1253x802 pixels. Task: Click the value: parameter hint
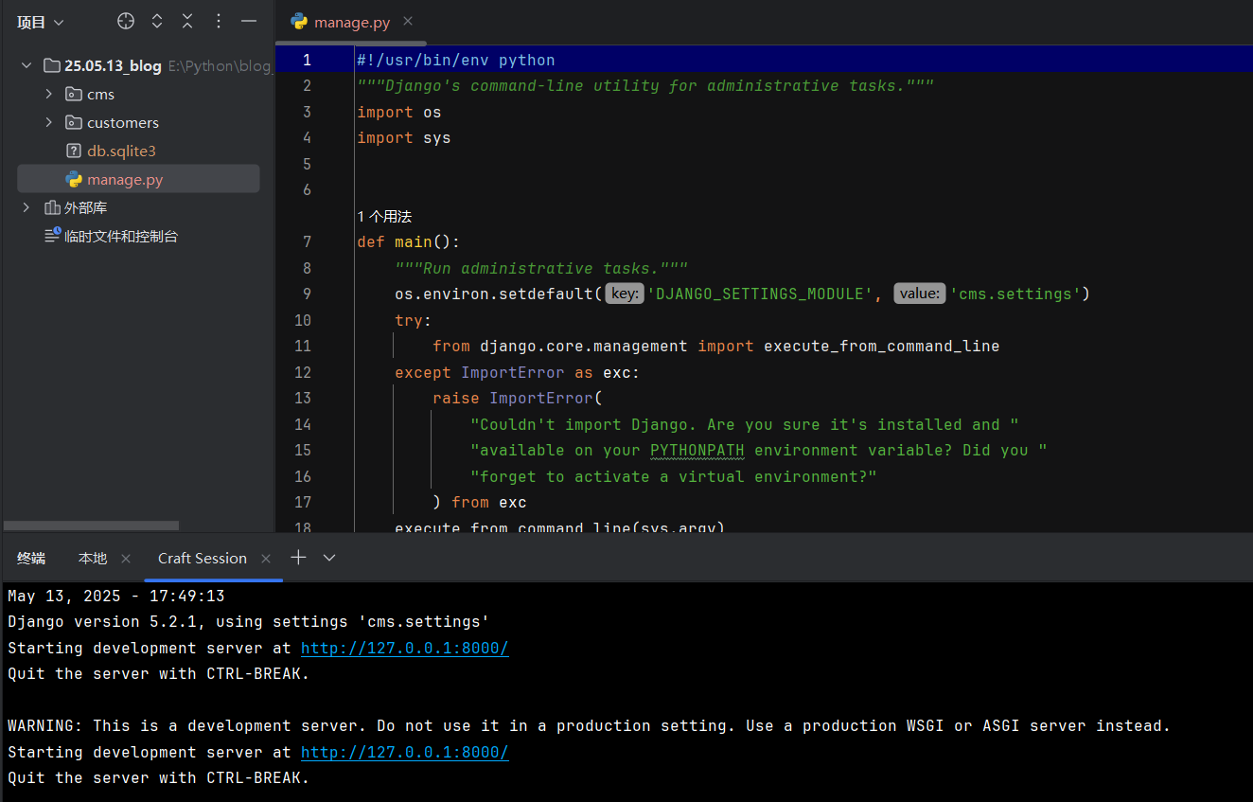point(920,294)
